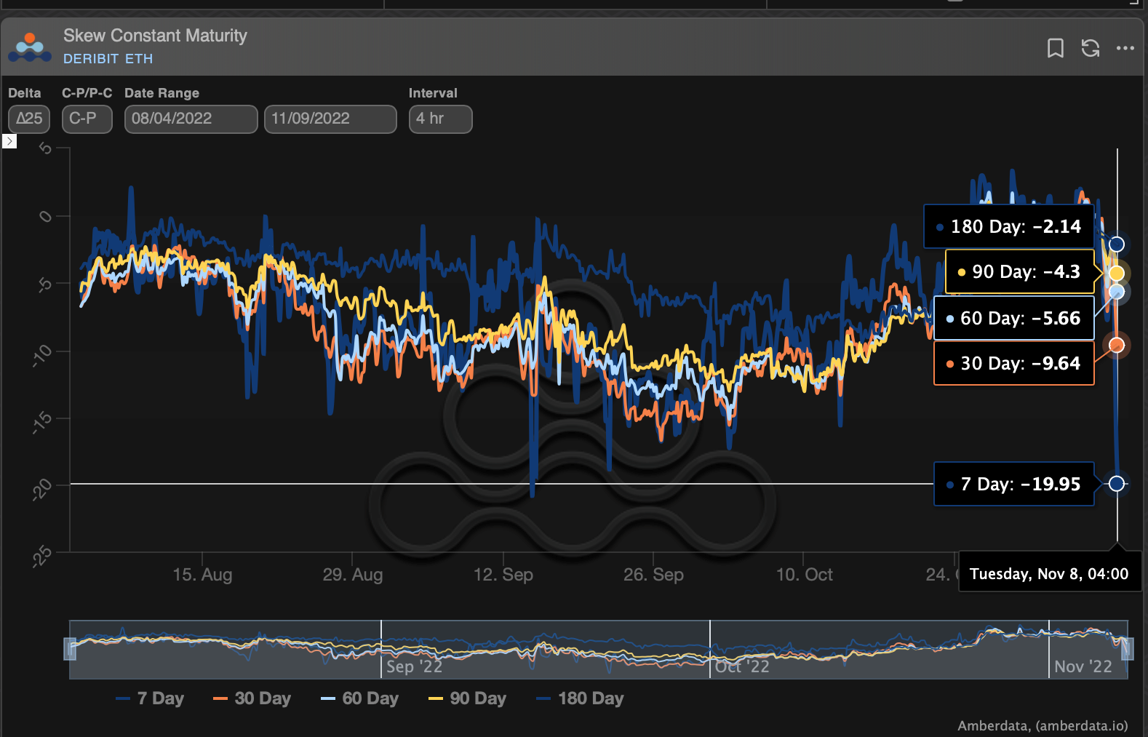This screenshot has width=1148, height=737.
Task: Click the Oct '22 navigator label
Action: coord(742,666)
